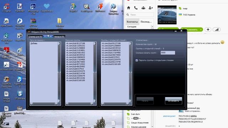Open the CCleaner desktop shortcut
228x128 pixels.
coord(6,7)
